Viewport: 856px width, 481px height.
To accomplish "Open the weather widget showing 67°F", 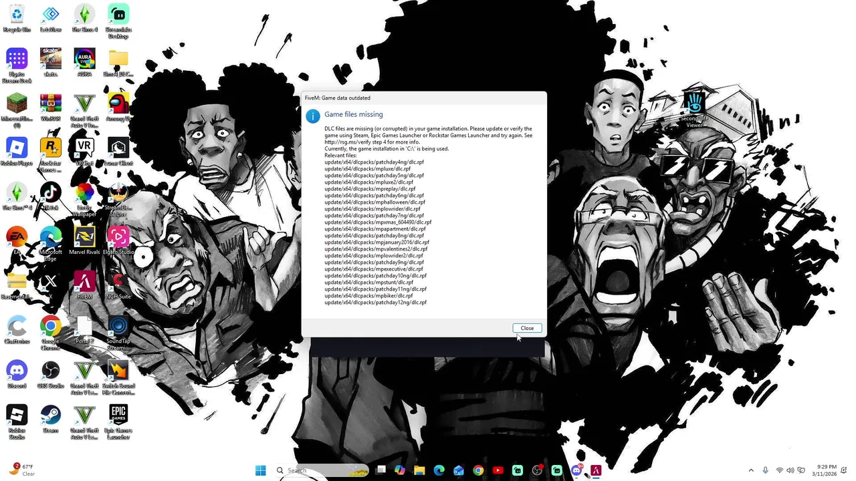I will point(22,470).
